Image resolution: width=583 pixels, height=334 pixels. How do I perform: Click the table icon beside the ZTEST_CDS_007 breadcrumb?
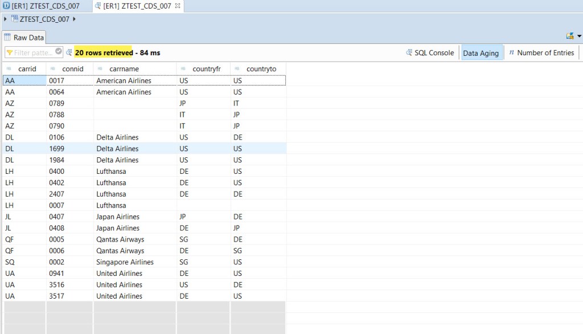(x=15, y=19)
